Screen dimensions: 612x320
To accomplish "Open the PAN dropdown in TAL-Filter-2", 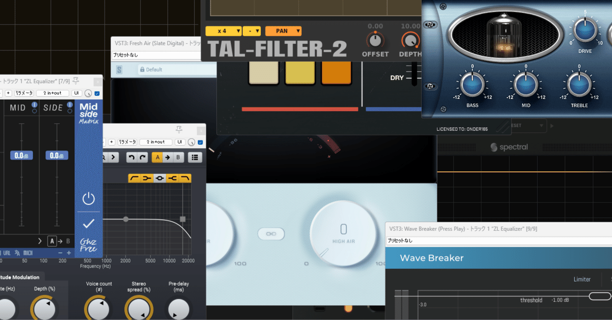I will point(284,31).
